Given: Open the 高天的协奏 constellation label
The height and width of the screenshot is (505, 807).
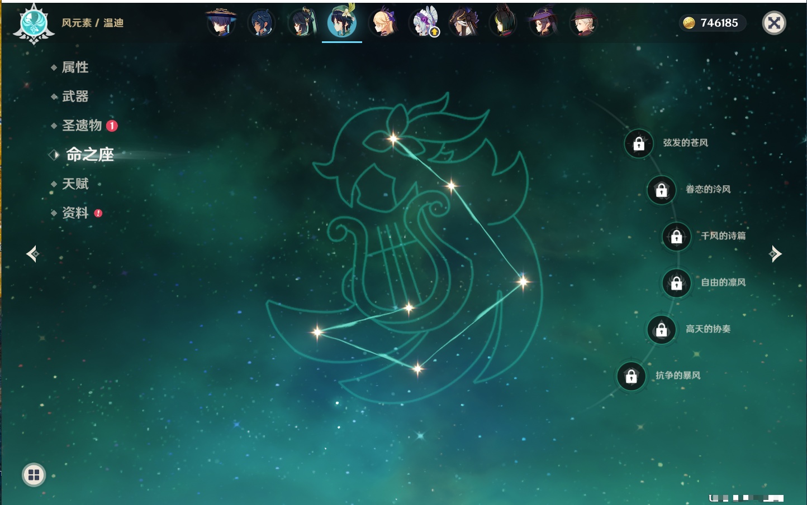Looking at the screenshot, I should pyautogui.click(x=708, y=329).
